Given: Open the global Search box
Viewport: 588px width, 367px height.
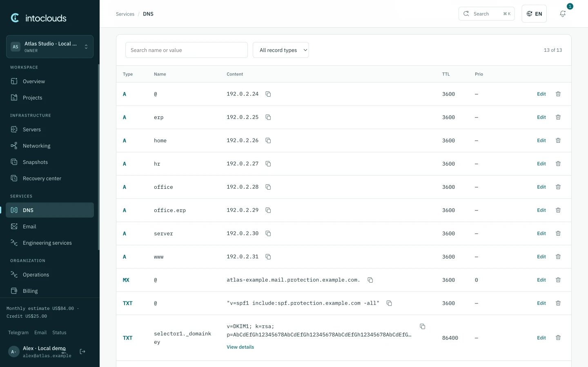Looking at the screenshot, I should coord(487,14).
